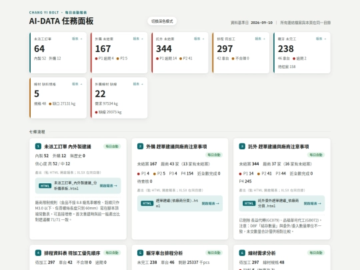The height and width of the screenshot is (270, 360).
Task: Click P4 245 in 託外 card
Action: (245, 181)
